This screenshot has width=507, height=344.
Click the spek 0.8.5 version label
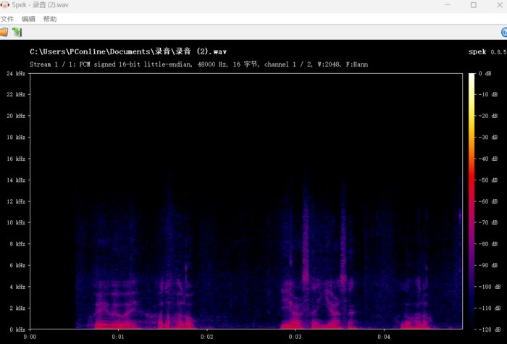pos(487,51)
